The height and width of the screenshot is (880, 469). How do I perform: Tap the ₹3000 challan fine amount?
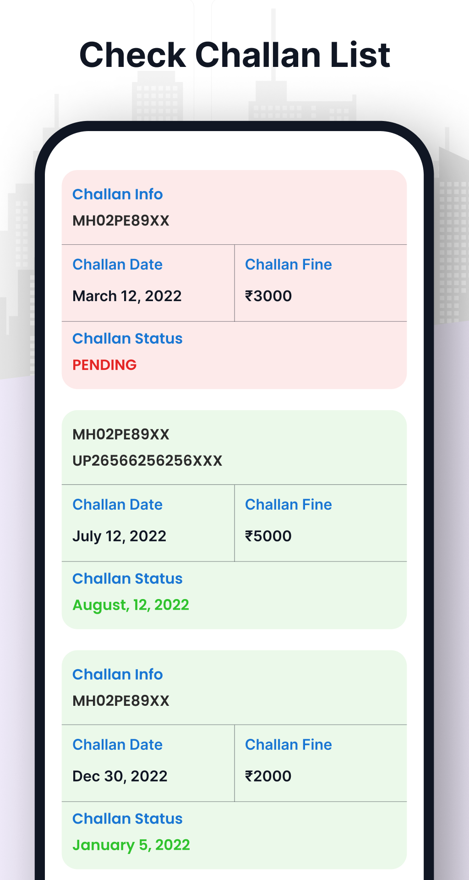click(268, 296)
